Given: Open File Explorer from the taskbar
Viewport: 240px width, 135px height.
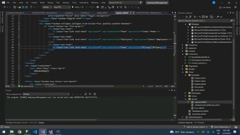Looking at the screenshot, I should click(x=12, y=132).
